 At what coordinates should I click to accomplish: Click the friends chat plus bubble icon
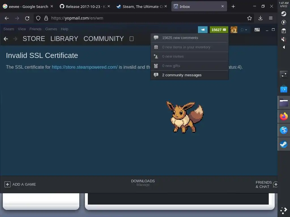(x=275, y=184)
